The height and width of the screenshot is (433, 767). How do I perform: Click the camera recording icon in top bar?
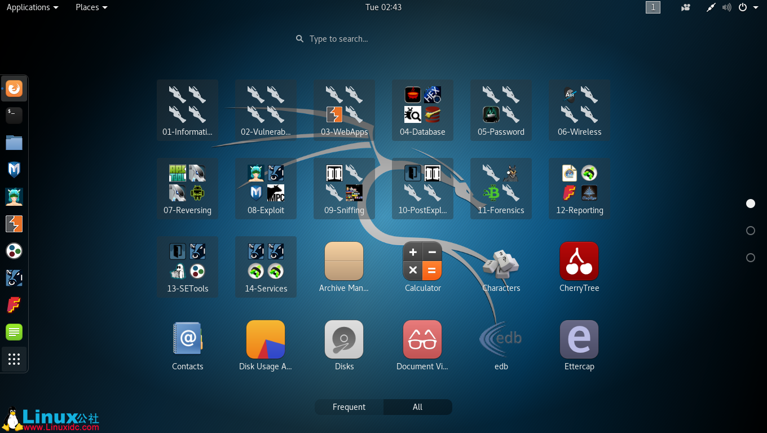tap(686, 7)
